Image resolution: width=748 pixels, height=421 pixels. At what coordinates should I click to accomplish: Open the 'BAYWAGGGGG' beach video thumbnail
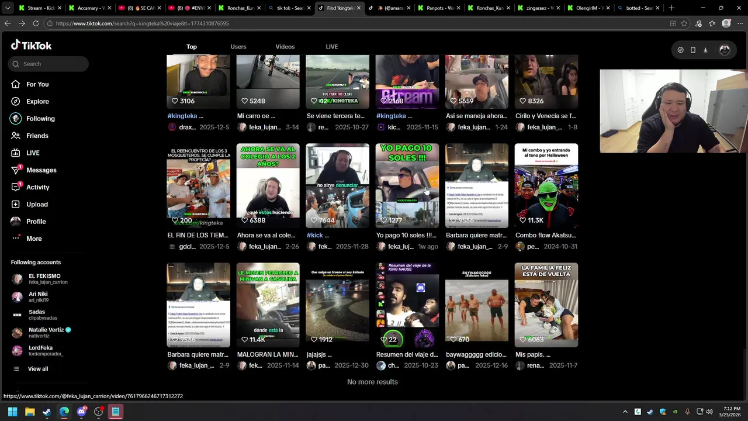477,305
